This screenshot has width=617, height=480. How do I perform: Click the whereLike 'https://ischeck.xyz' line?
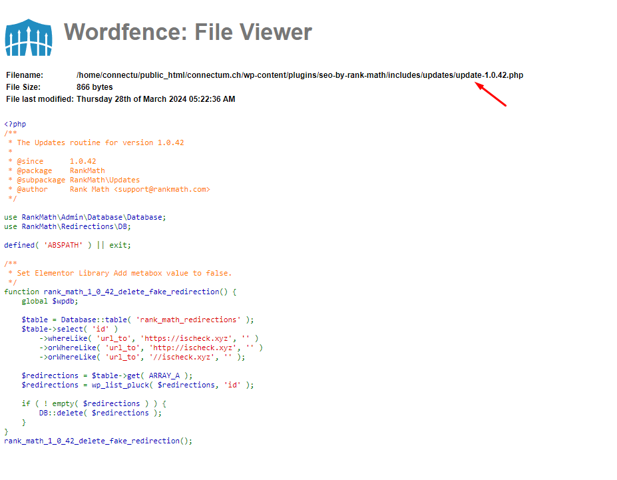click(148, 338)
